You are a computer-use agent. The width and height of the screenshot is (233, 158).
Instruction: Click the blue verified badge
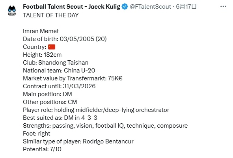coord(125,7)
